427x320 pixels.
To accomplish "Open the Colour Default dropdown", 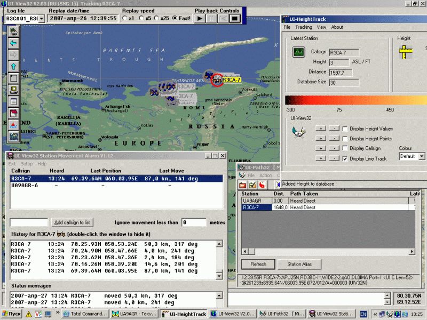I will 422,156.
